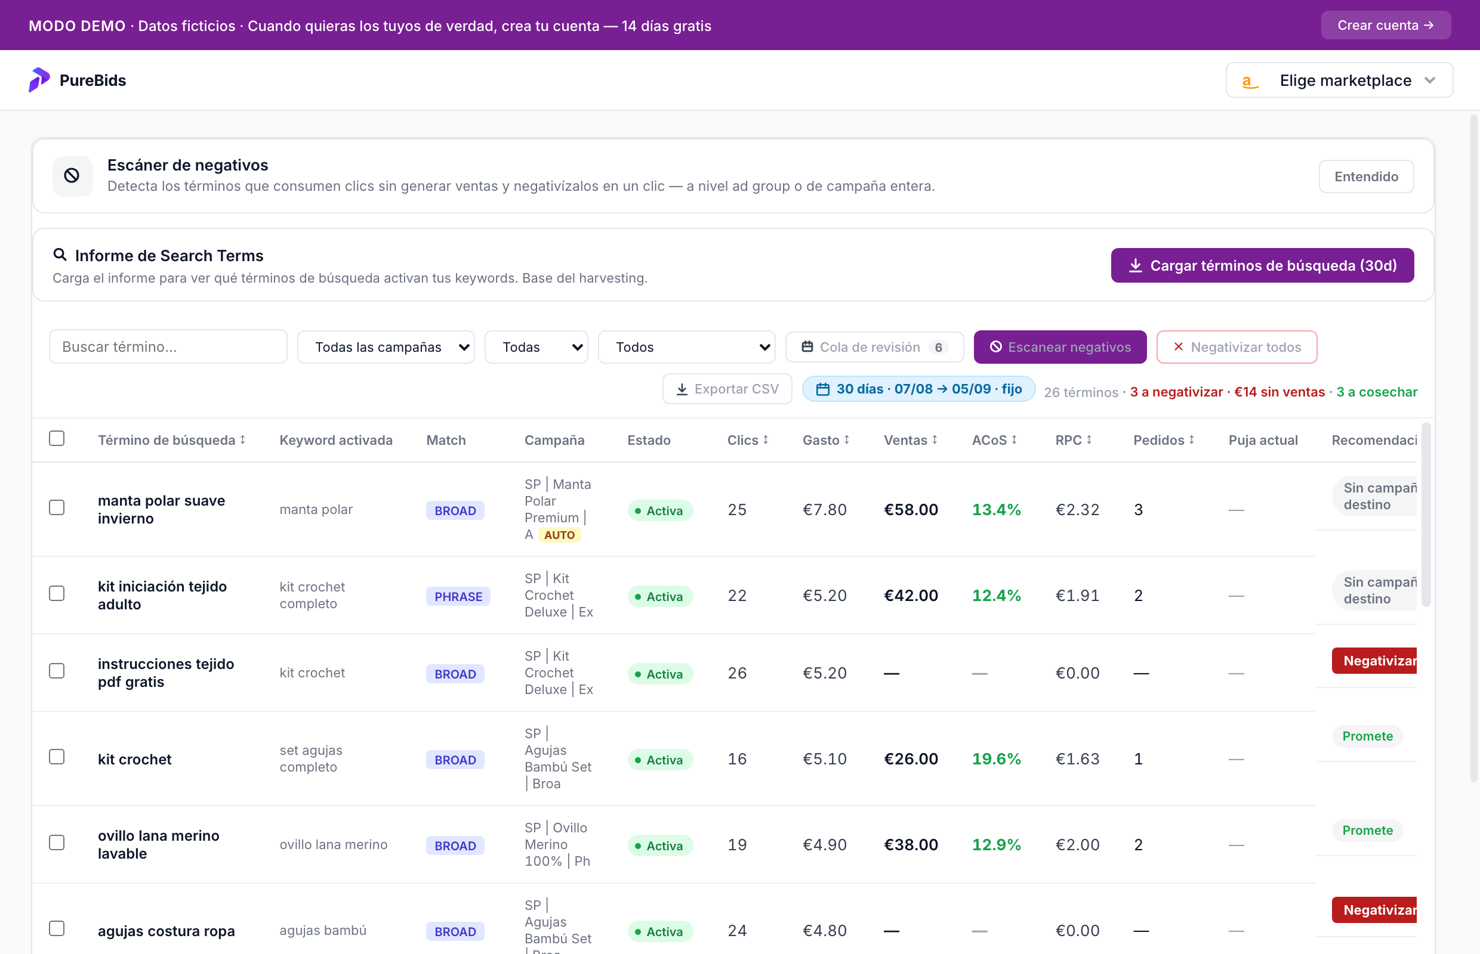The width and height of the screenshot is (1480, 954).
Task: Click the Crear cuenta button
Action: (x=1385, y=26)
